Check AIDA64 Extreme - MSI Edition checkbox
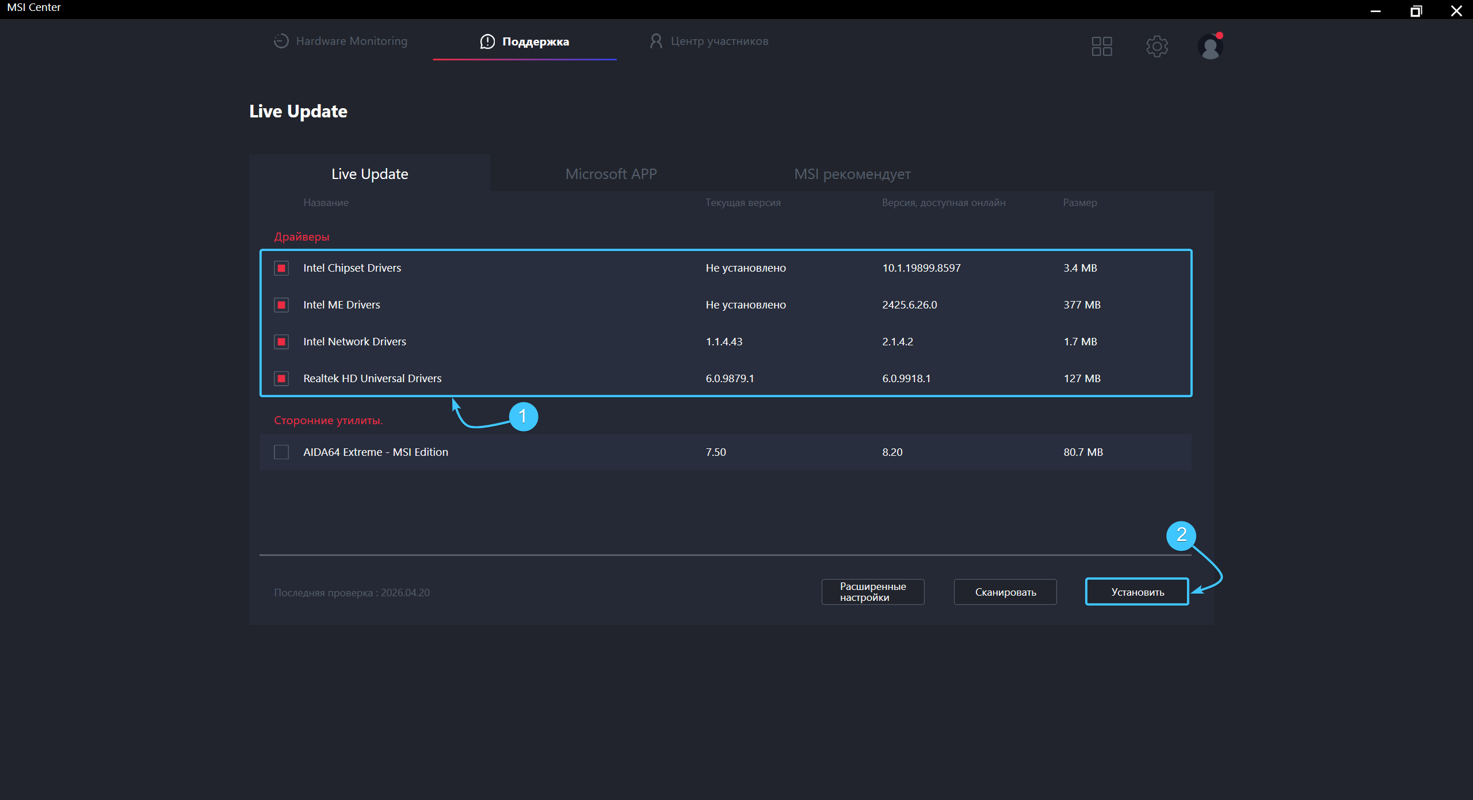This screenshot has height=800, width=1473. click(x=281, y=452)
